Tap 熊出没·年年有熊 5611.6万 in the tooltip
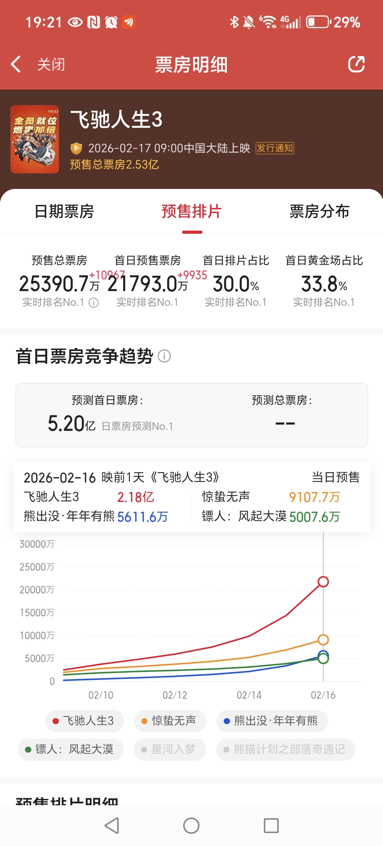 [x=96, y=517]
